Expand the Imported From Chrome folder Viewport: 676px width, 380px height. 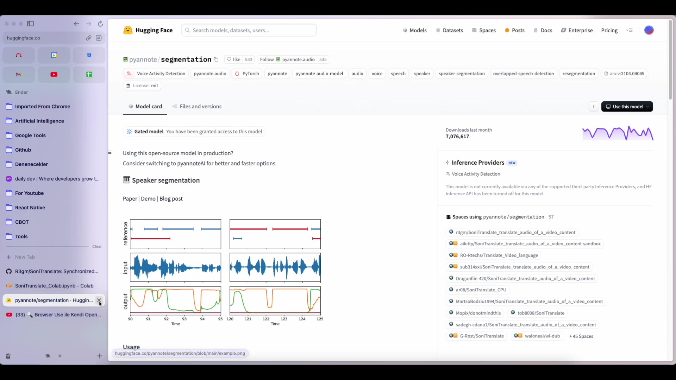click(x=54, y=107)
